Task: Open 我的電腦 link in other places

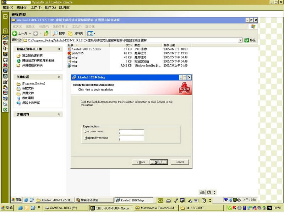Action: coord(28,98)
